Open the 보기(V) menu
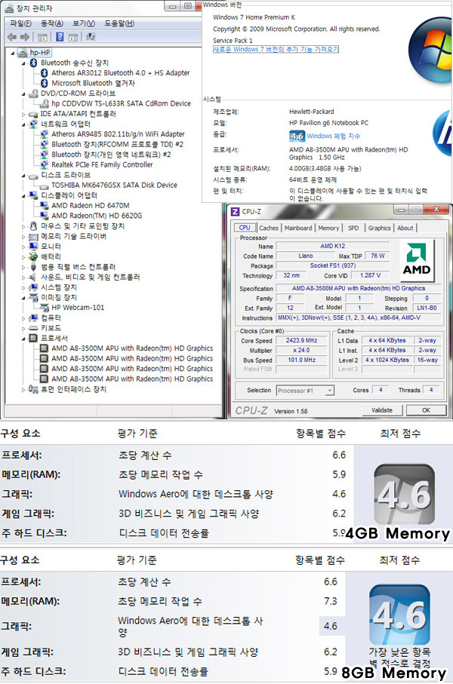Image resolution: width=453 pixels, height=684 pixels. coord(83,23)
